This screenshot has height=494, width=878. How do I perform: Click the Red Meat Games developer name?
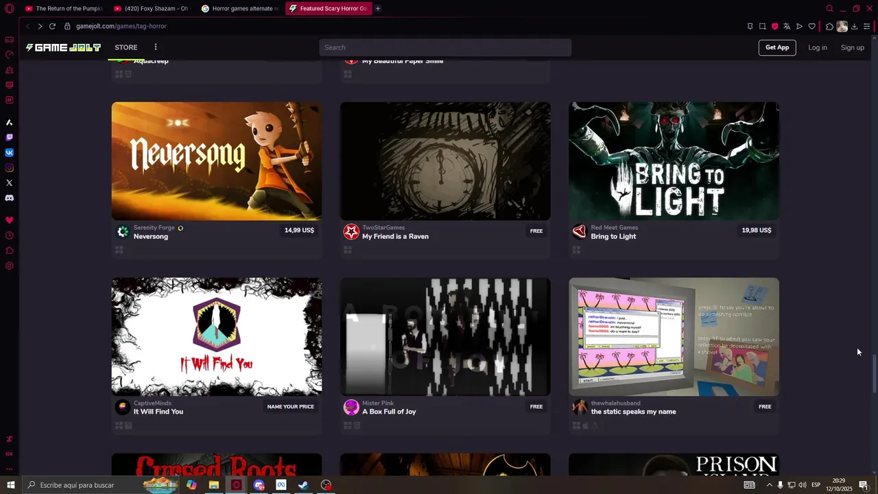click(x=615, y=228)
